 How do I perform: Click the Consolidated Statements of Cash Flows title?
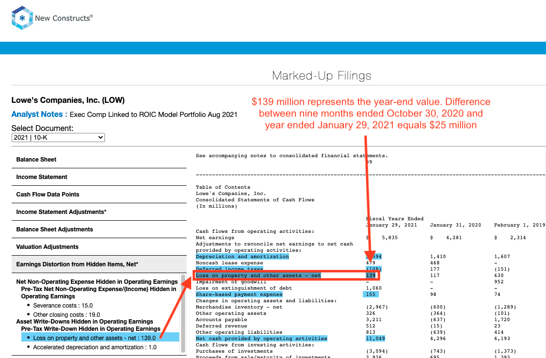255,200
